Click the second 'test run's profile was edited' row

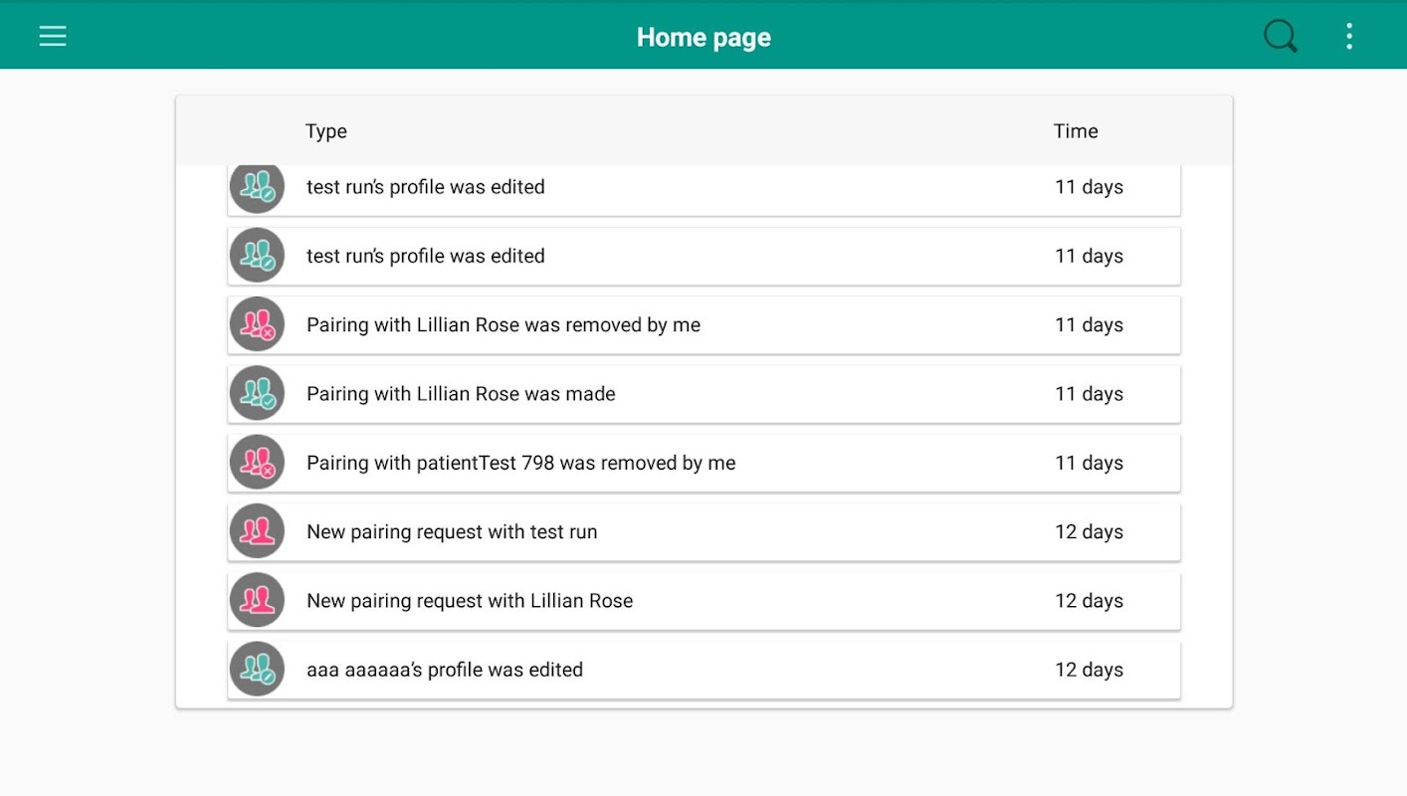(x=426, y=256)
